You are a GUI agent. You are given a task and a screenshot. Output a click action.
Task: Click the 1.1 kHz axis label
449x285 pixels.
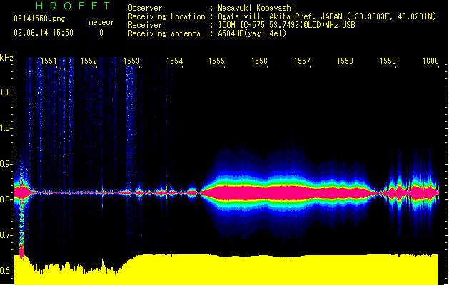[6, 93]
